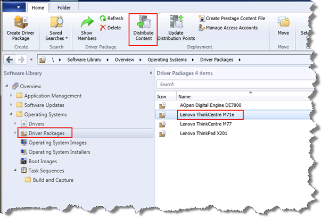Click the ThinkCentre M77 row package icon
This screenshot has height=218, width=322.
(x=162, y=124)
